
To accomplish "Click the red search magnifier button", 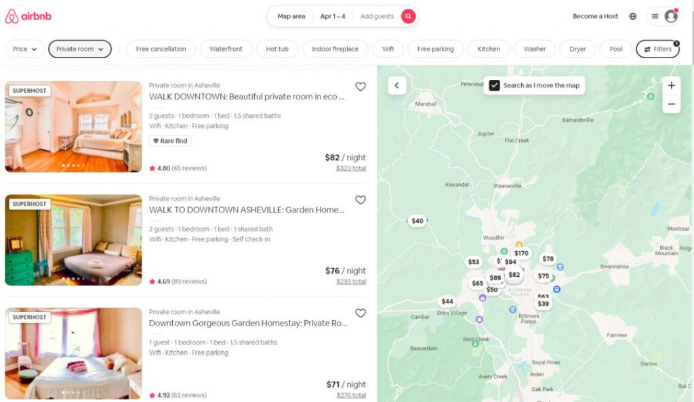I will (x=408, y=16).
